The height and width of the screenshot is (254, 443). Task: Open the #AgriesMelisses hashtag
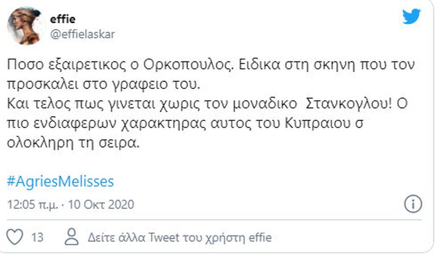[x=61, y=181]
